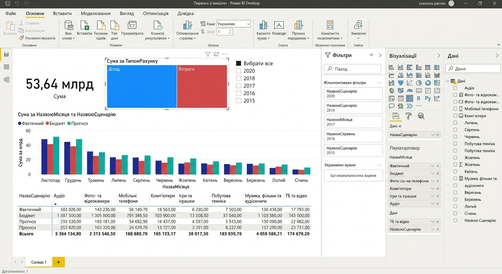502x274 pixels.
Task: Toggle the Вибрати все slicer checkbox
Action: coord(239,64)
